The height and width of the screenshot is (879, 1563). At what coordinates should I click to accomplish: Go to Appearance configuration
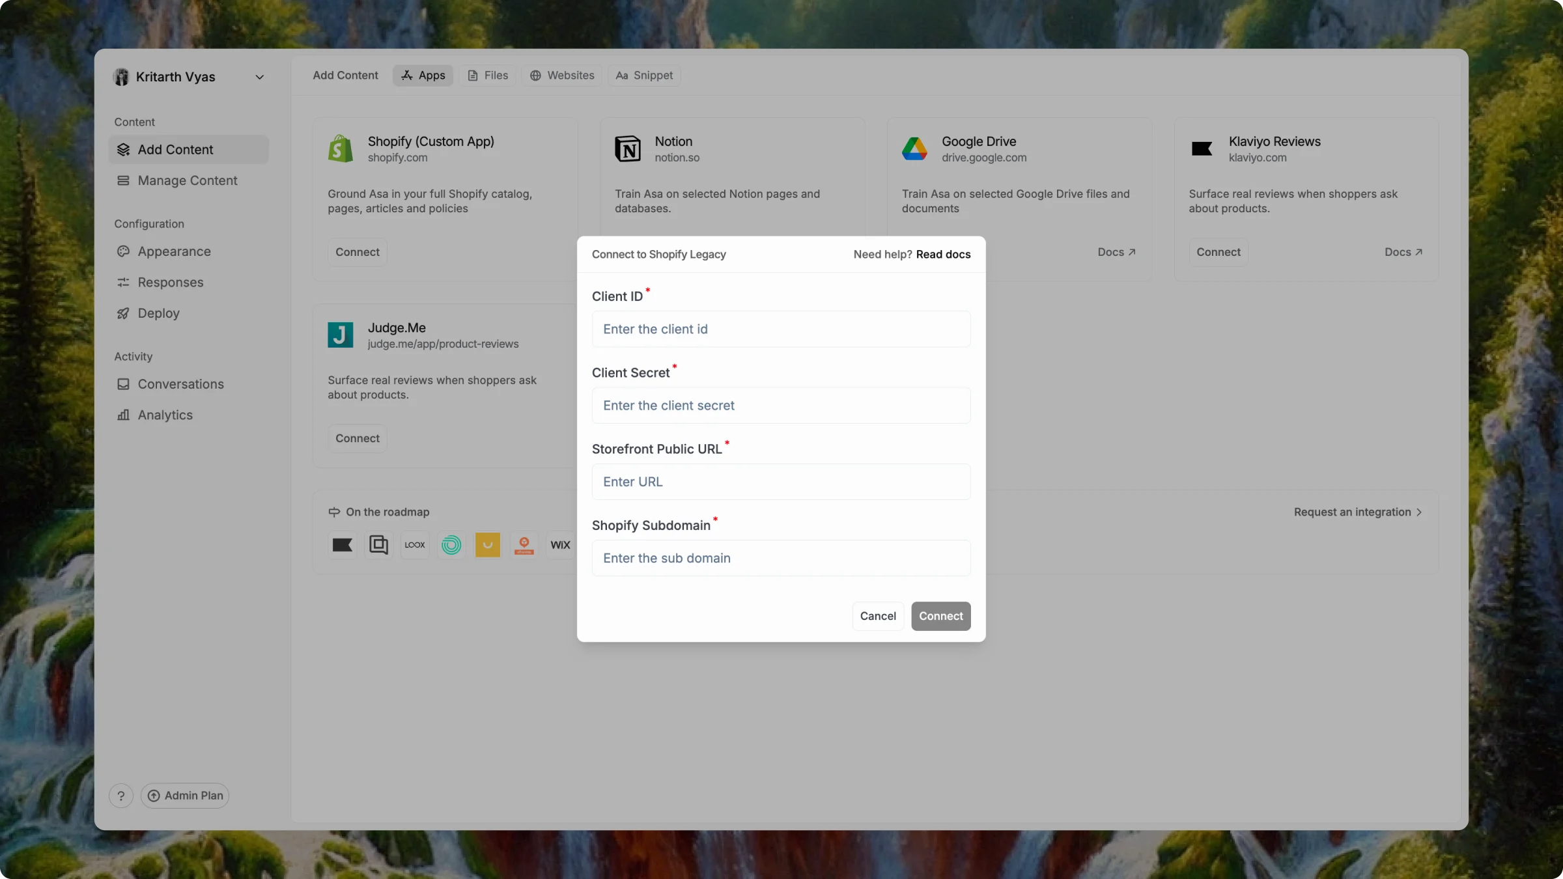[188, 251]
